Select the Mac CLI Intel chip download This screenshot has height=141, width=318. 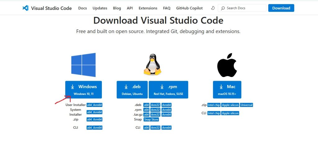point(214,113)
